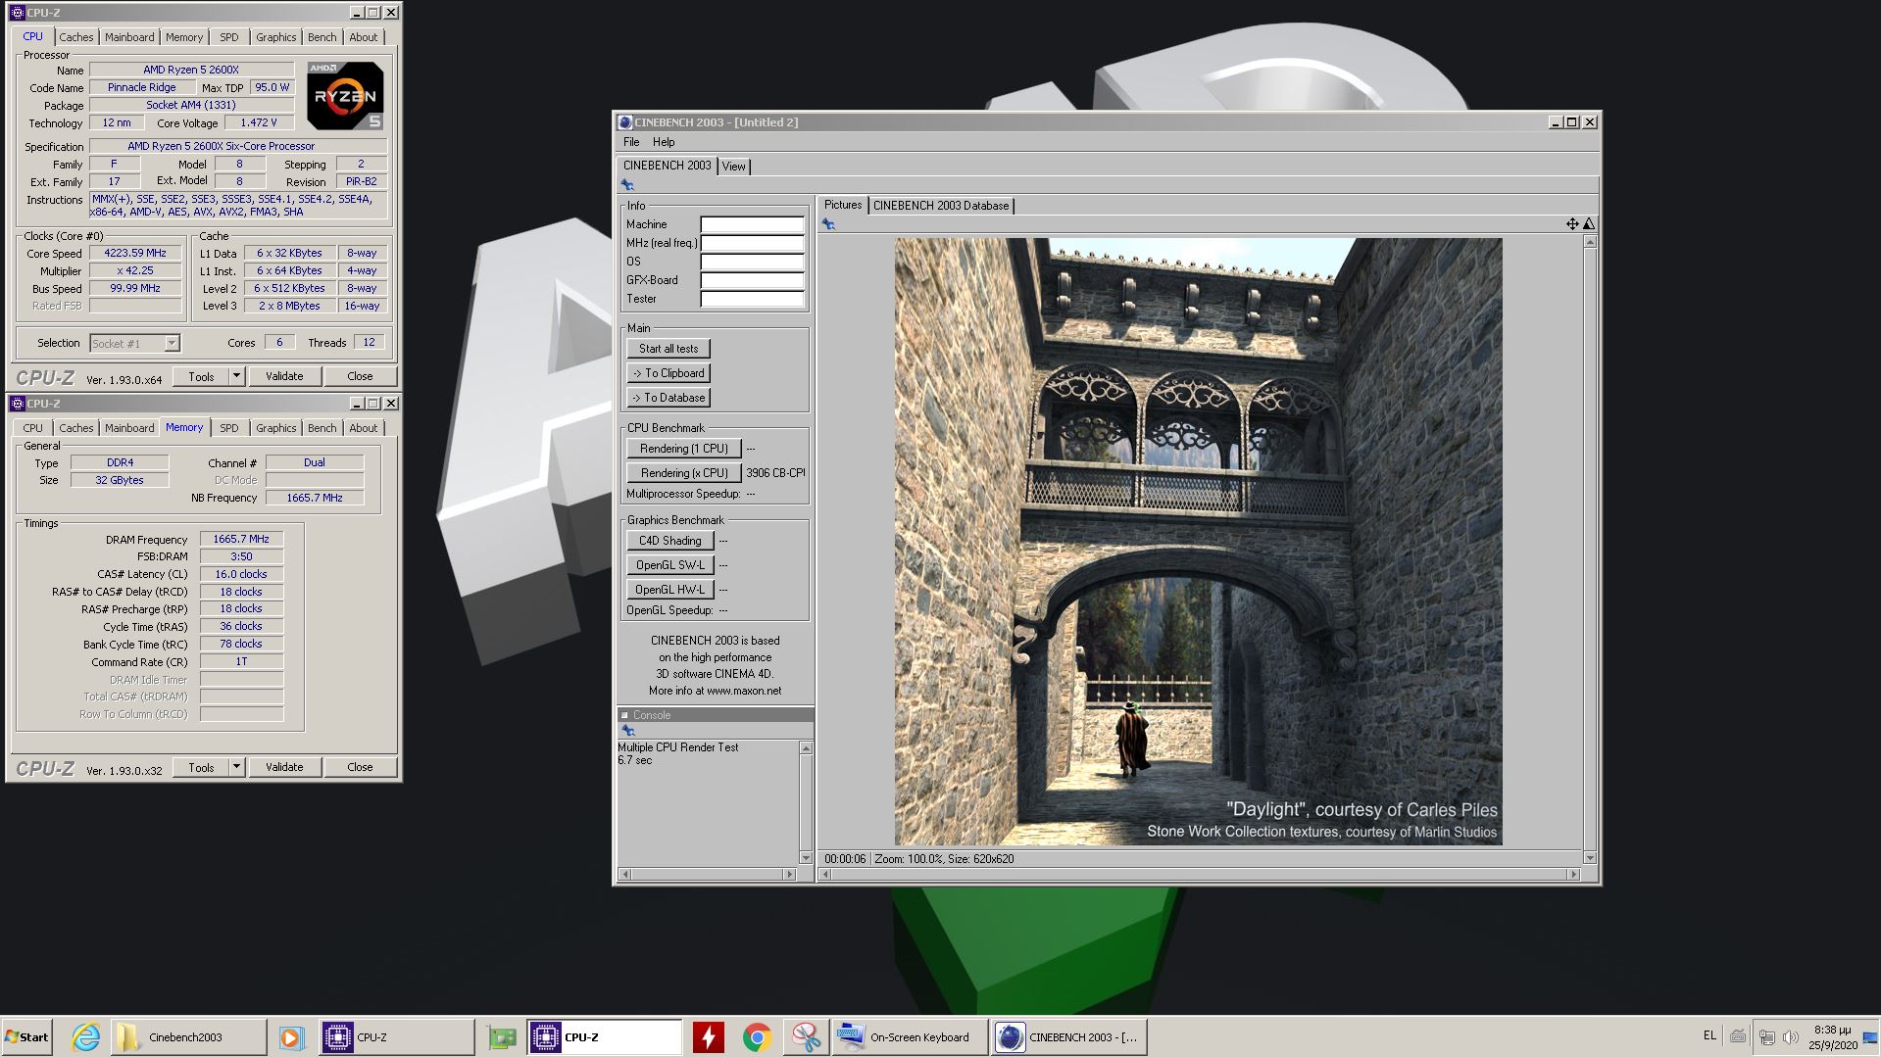
Task: Click Tools button in CPU-Z x64 window
Action: point(201,376)
